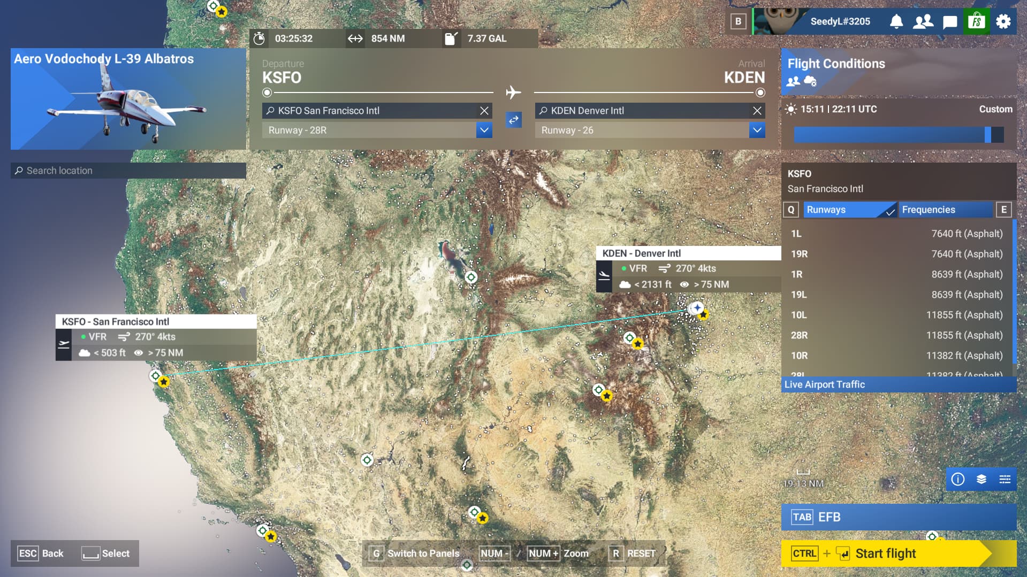This screenshot has width=1027, height=577.
Task: Click the multiplayer icon under Flight Conditions
Action: pos(793,81)
